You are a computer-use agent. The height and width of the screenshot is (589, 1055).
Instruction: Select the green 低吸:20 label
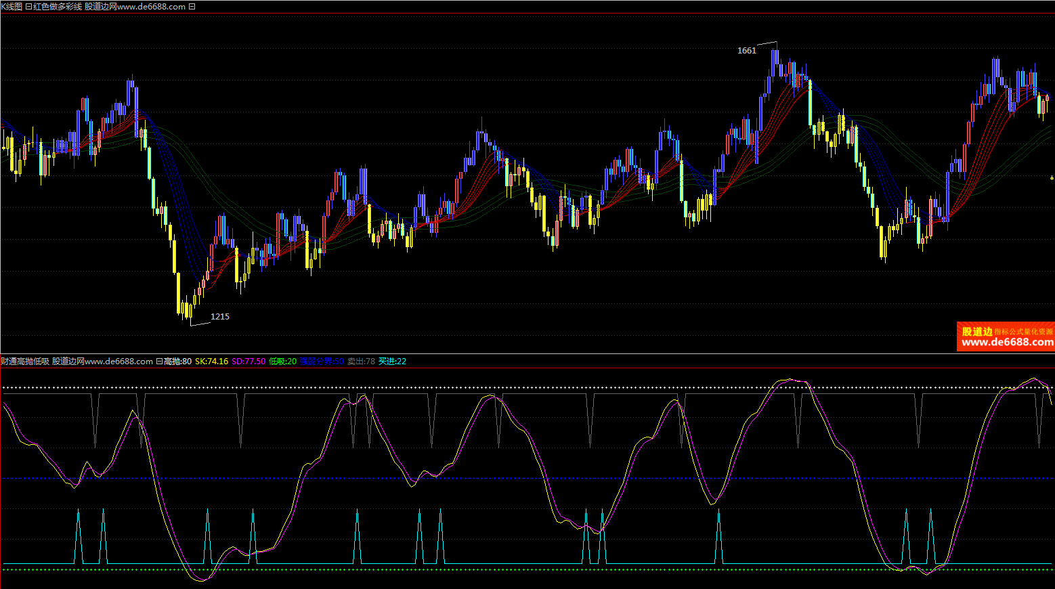(282, 362)
